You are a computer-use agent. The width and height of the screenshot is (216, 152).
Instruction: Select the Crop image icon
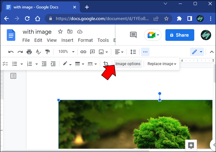106,64
